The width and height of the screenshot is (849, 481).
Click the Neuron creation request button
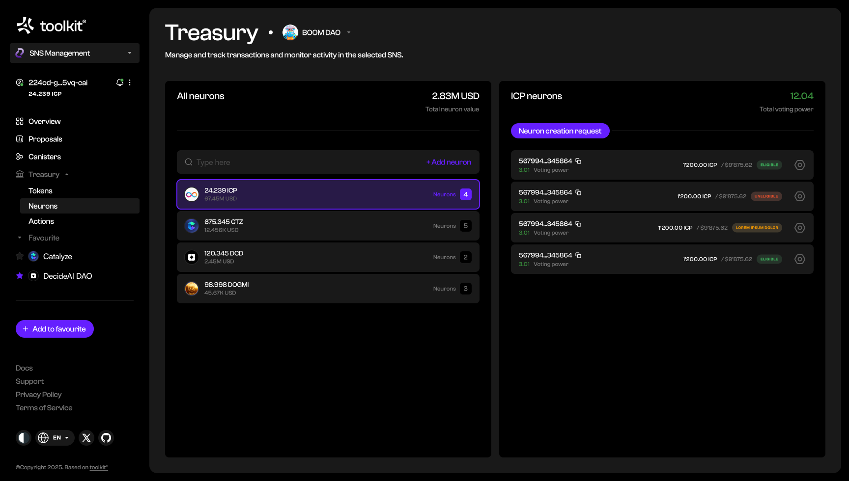(560, 131)
